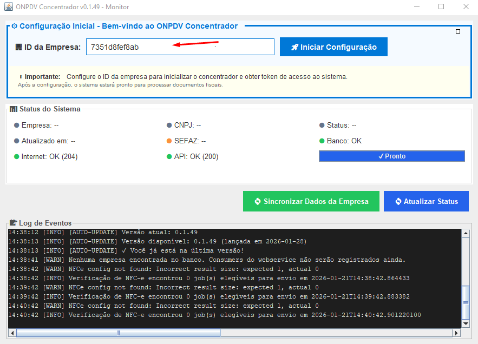Click the 'API: OK (200)' text
The image size is (478, 344).
pyautogui.click(x=196, y=157)
